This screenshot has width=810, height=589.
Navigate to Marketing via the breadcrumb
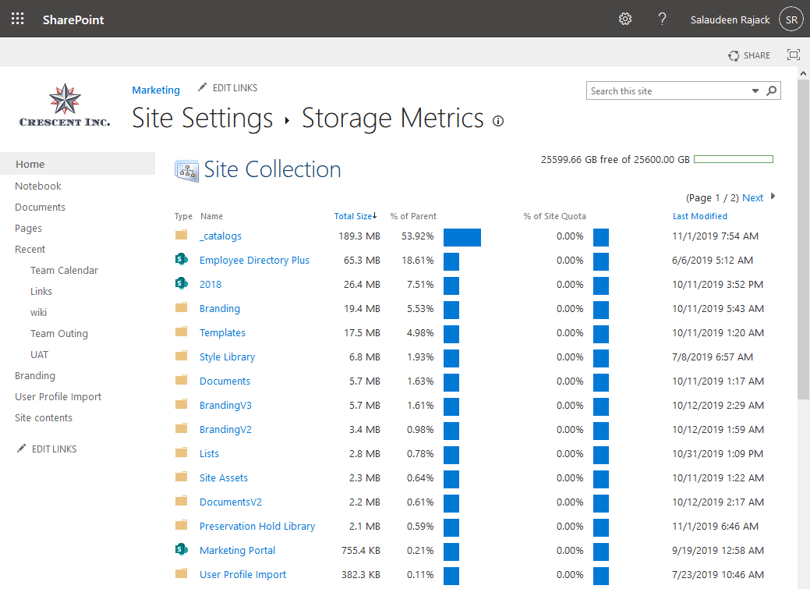(155, 90)
